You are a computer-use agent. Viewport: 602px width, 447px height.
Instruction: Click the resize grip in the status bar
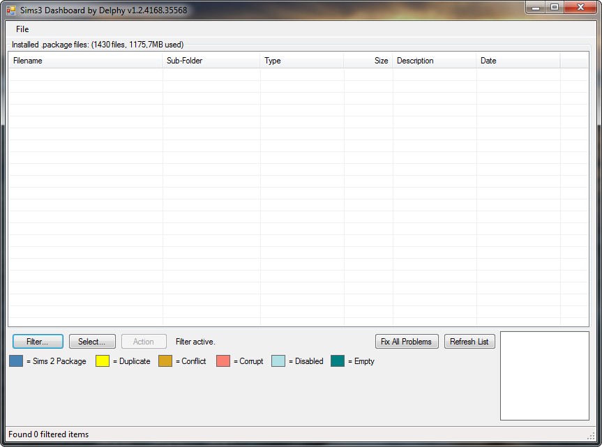click(x=592, y=435)
